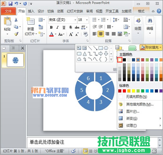This screenshot has height=155, width=163.
Task: Choose 其他填充颜色(M)... option
Action: (140, 104)
